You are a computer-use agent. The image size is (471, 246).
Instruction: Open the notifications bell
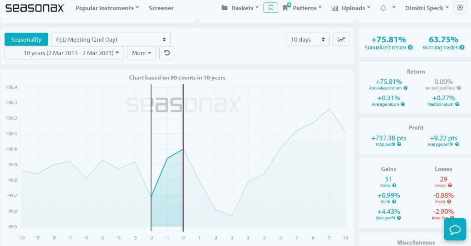click(383, 8)
